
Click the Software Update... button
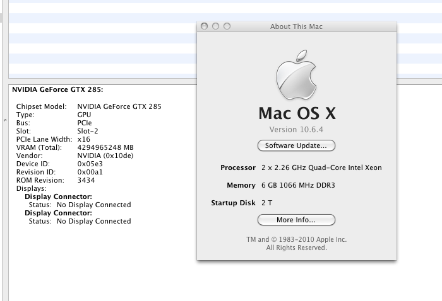tap(296, 145)
